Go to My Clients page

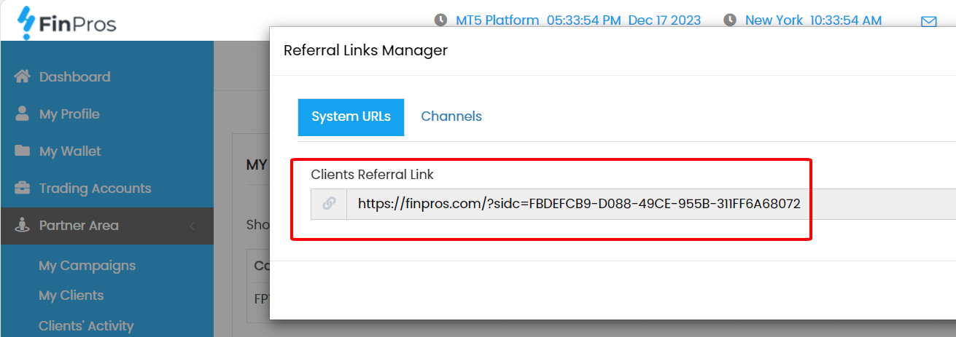click(71, 296)
